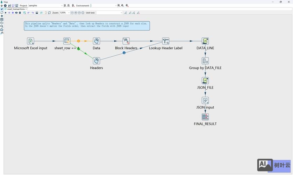Run the pipeline with the play button

(6, 13)
